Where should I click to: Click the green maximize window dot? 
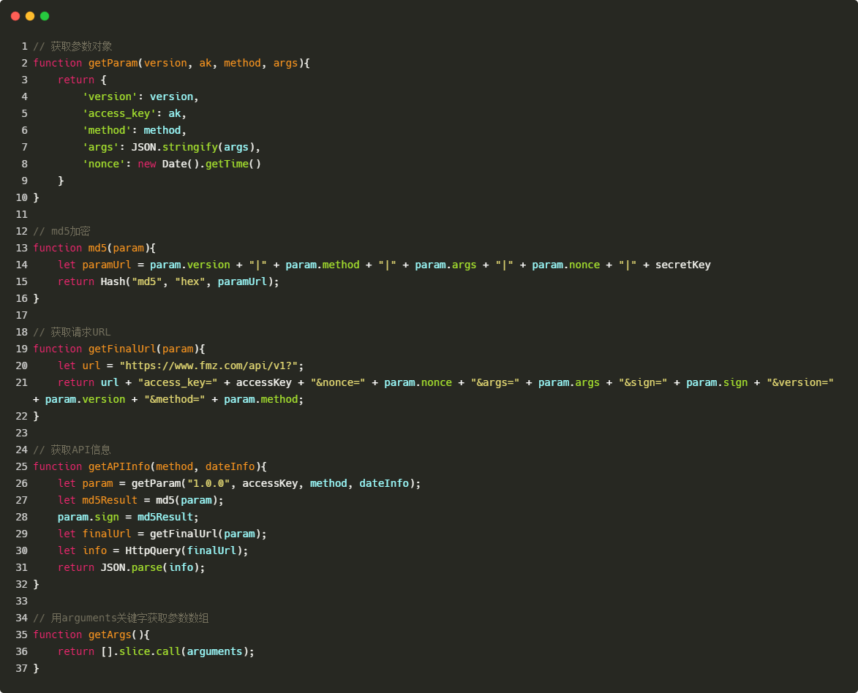coord(45,16)
